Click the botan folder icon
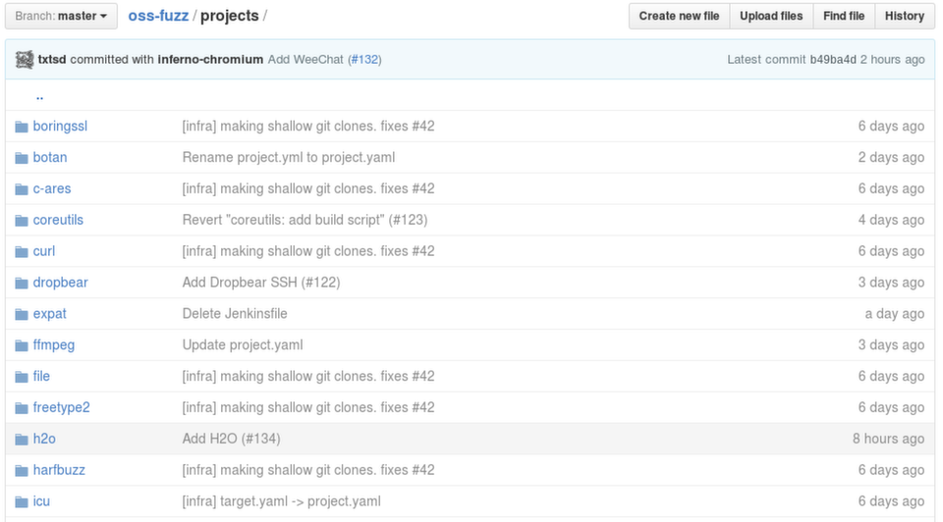 point(22,158)
